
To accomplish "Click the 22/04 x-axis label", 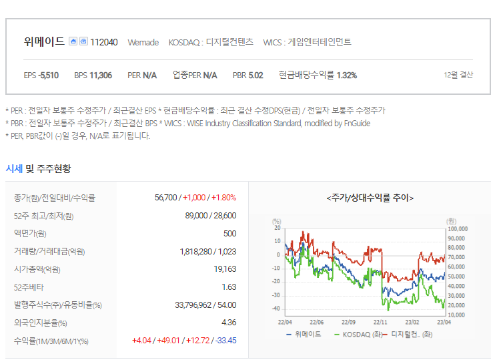I will click(x=285, y=322).
